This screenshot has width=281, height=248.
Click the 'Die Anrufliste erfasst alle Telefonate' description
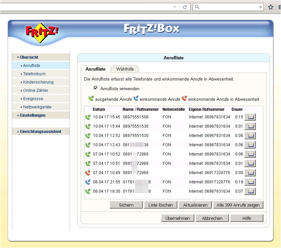click(159, 79)
